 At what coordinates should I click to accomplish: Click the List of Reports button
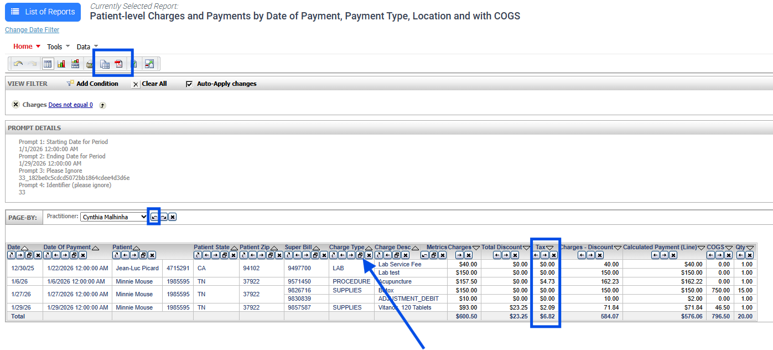point(43,12)
